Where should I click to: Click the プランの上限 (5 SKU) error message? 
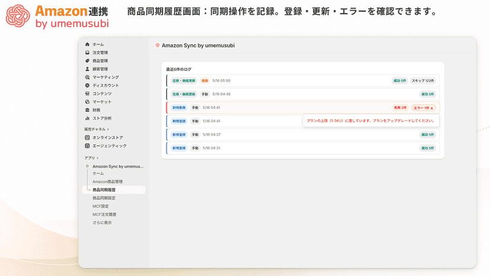(x=371, y=121)
